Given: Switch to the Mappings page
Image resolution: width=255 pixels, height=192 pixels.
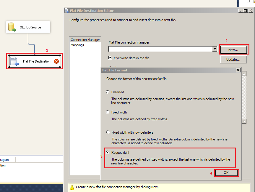Looking at the screenshot, I should [77, 45].
